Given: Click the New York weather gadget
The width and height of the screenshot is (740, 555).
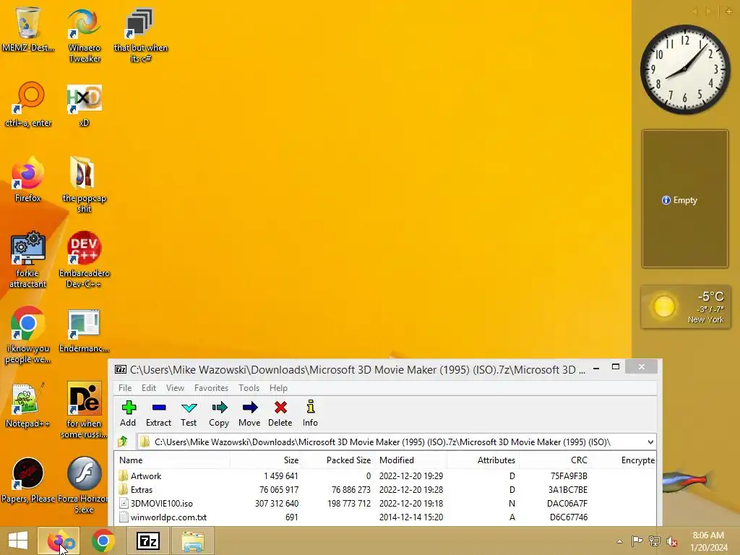Looking at the screenshot, I should pyautogui.click(x=686, y=306).
